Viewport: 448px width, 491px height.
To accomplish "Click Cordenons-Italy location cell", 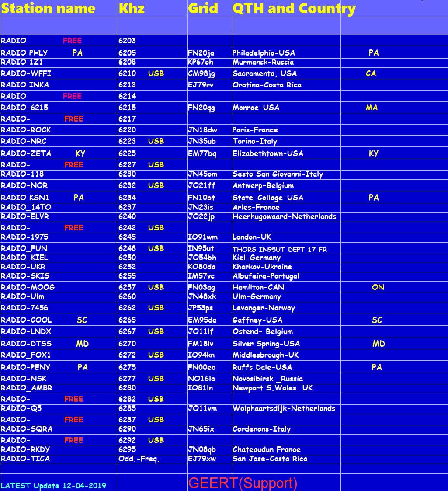I will (x=261, y=429).
